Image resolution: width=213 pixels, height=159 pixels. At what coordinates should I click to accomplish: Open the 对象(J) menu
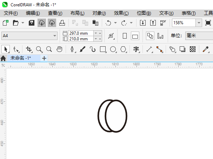[x=99, y=13]
